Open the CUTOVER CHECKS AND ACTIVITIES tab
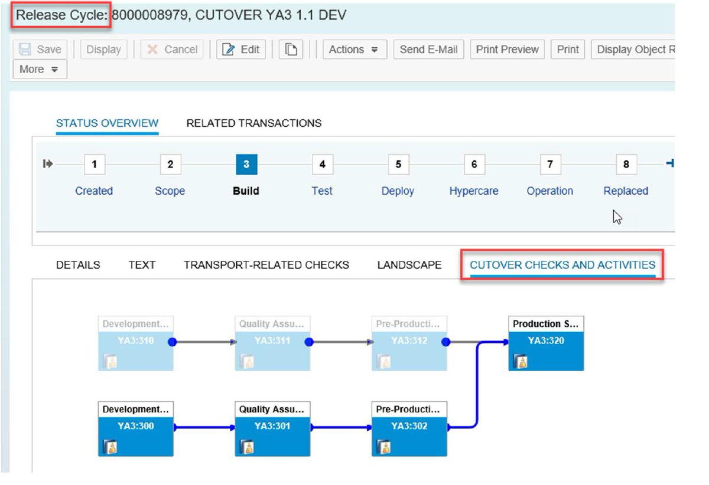The width and height of the screenshot is (709, 485). pos(562,265)
